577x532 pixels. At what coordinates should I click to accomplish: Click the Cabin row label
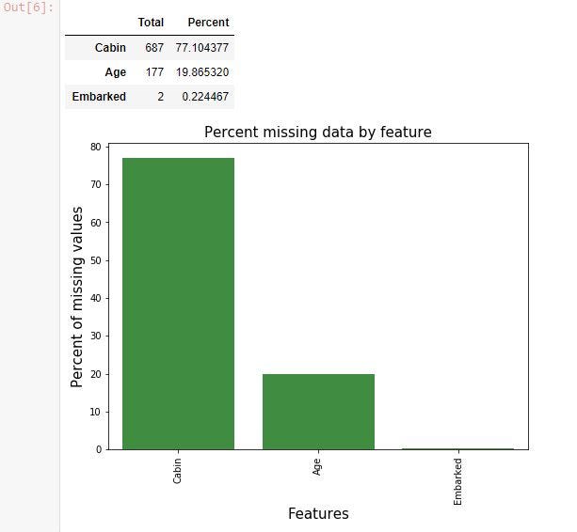click(x=110, y=48)
